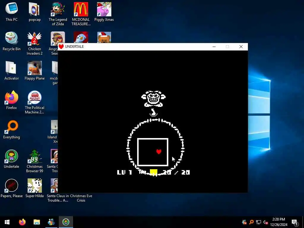This screenshot has width=304, height=228.
Task: Close the UNDERTALE window
Action: (241, 47)
